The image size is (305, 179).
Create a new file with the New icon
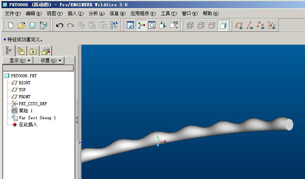[x=11, y=25]
